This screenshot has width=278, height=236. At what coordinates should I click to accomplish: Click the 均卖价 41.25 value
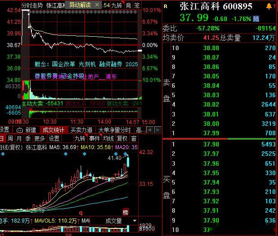point(211,38)
